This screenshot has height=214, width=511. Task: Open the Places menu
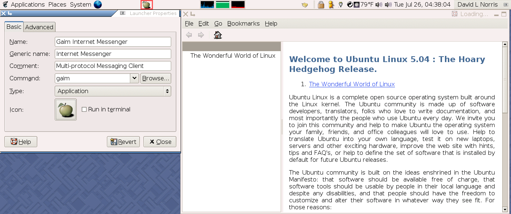click(57, 5)
